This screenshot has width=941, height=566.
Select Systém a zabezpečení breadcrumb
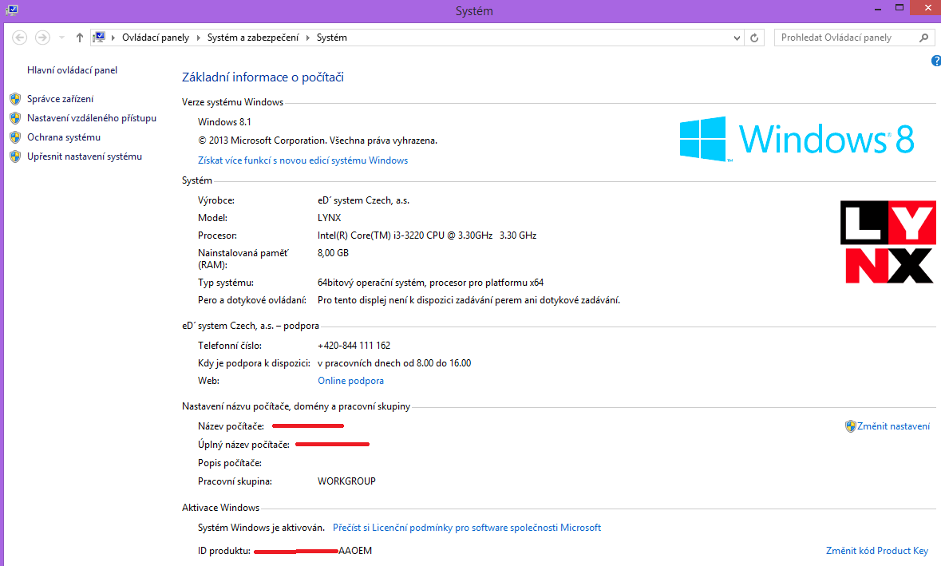[x=253, y=38]
